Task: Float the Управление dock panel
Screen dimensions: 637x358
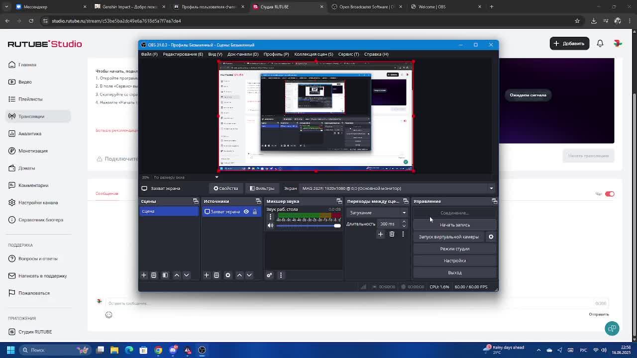Action: pyautogui.click(x=494, y=201)
